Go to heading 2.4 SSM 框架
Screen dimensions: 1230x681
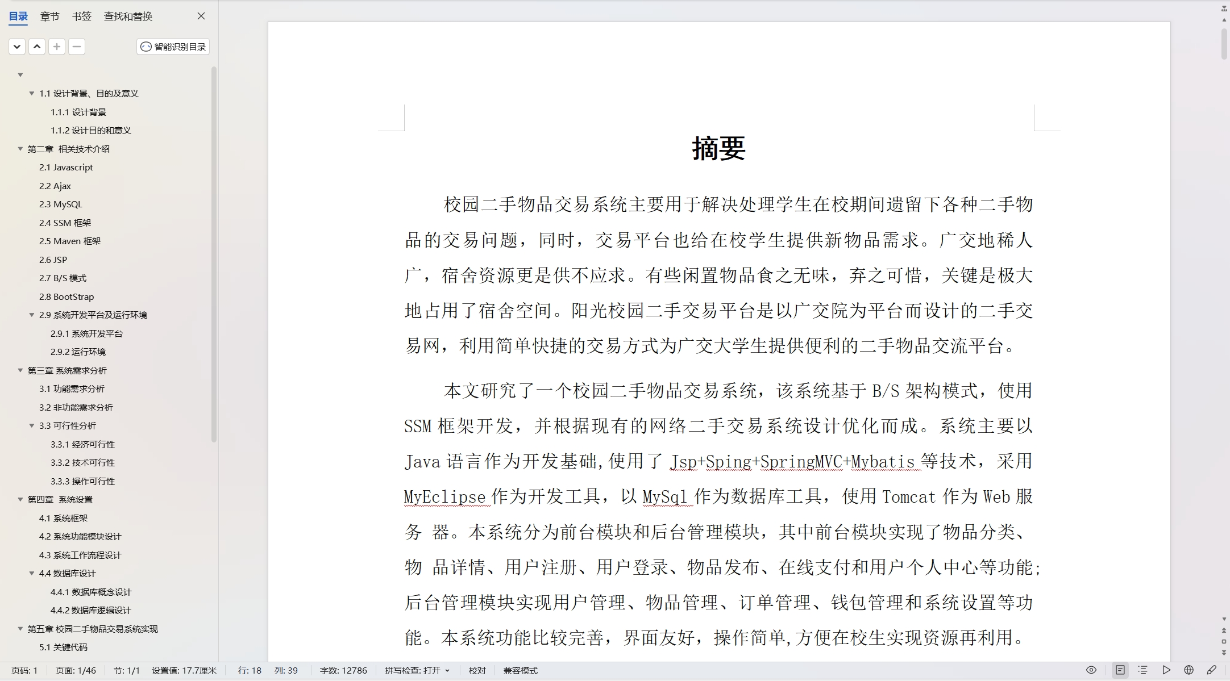click(65, 223)
